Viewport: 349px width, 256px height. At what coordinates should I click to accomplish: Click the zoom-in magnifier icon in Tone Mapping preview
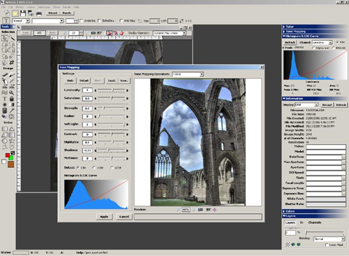[179, 210]
